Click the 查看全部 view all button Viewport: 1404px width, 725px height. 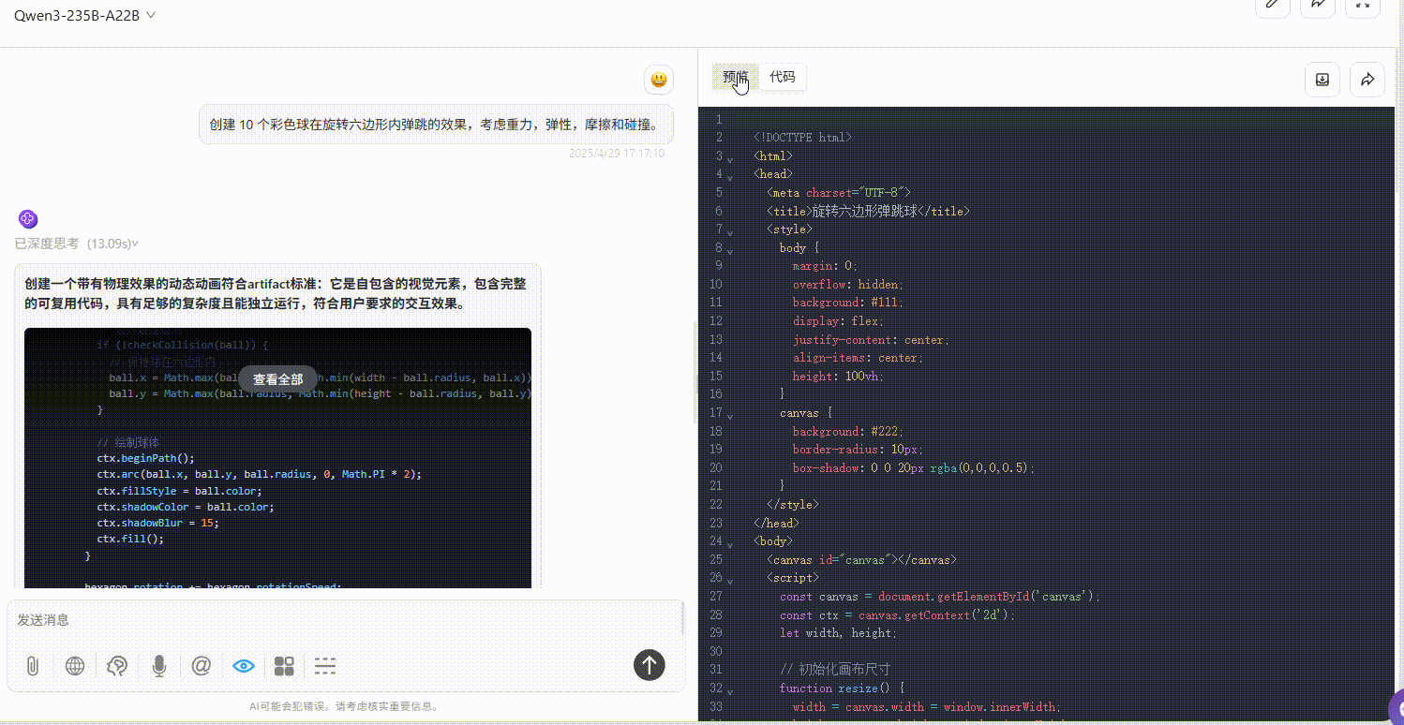pos(277,379)
